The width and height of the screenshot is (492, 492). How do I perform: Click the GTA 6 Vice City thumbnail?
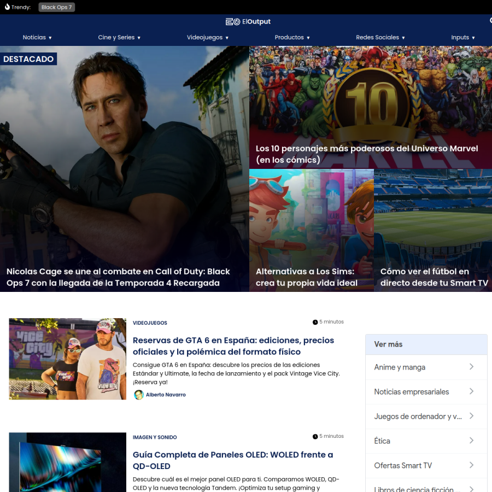click(67, 359)
